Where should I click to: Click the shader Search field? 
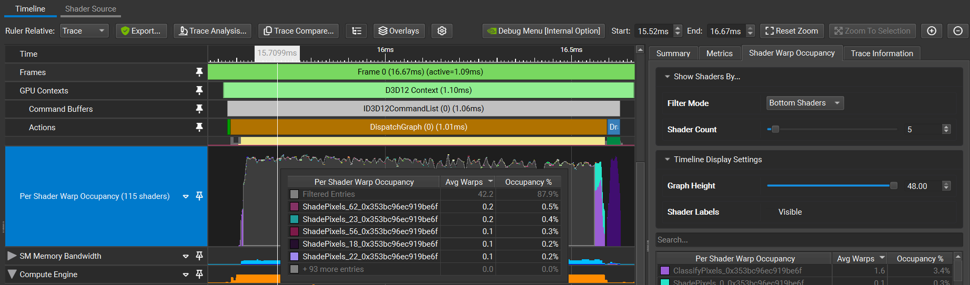coord(809,240)
